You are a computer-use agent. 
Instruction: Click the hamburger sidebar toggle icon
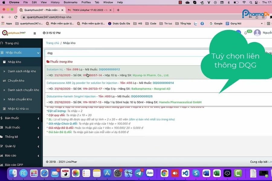34,33
